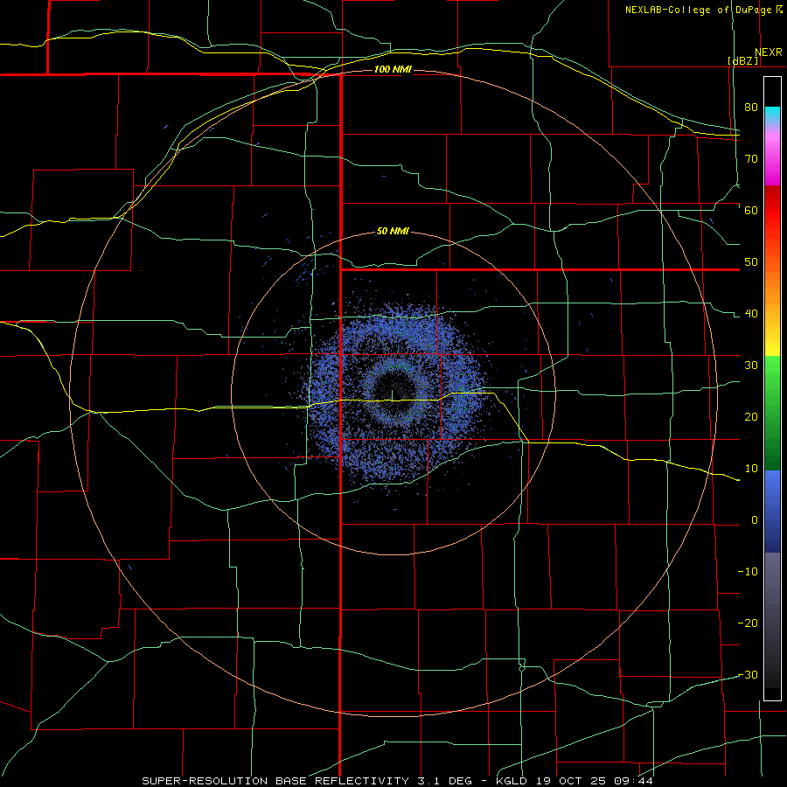
Task: Click the 60 value on the dBZ scale
Action: [751, 210]
